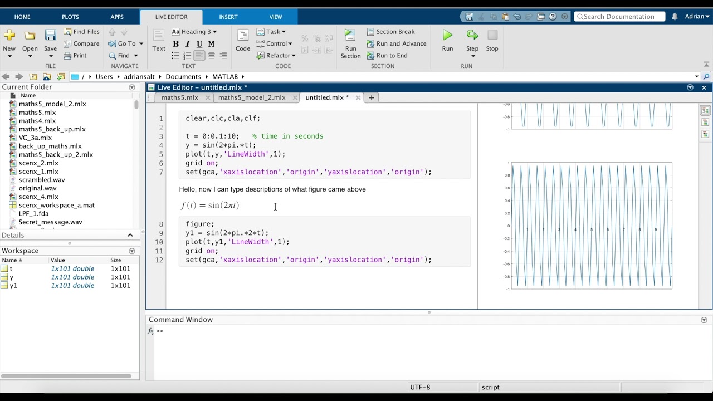This screenshot has width=713, height=401.
Task: Toggle monospace text formatting
Action: (211, 44)
